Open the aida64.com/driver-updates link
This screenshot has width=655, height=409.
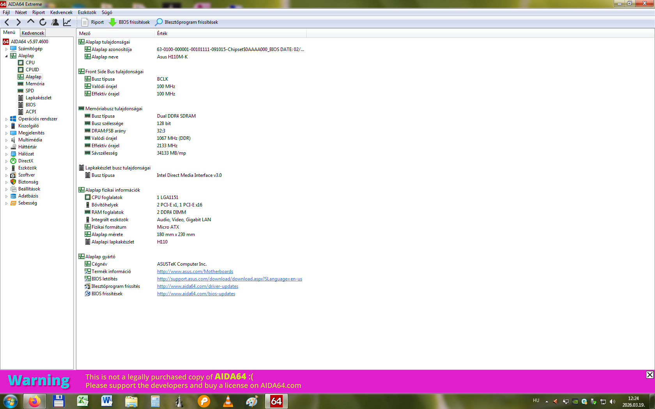pyautogui.click(x=198, y=286)
